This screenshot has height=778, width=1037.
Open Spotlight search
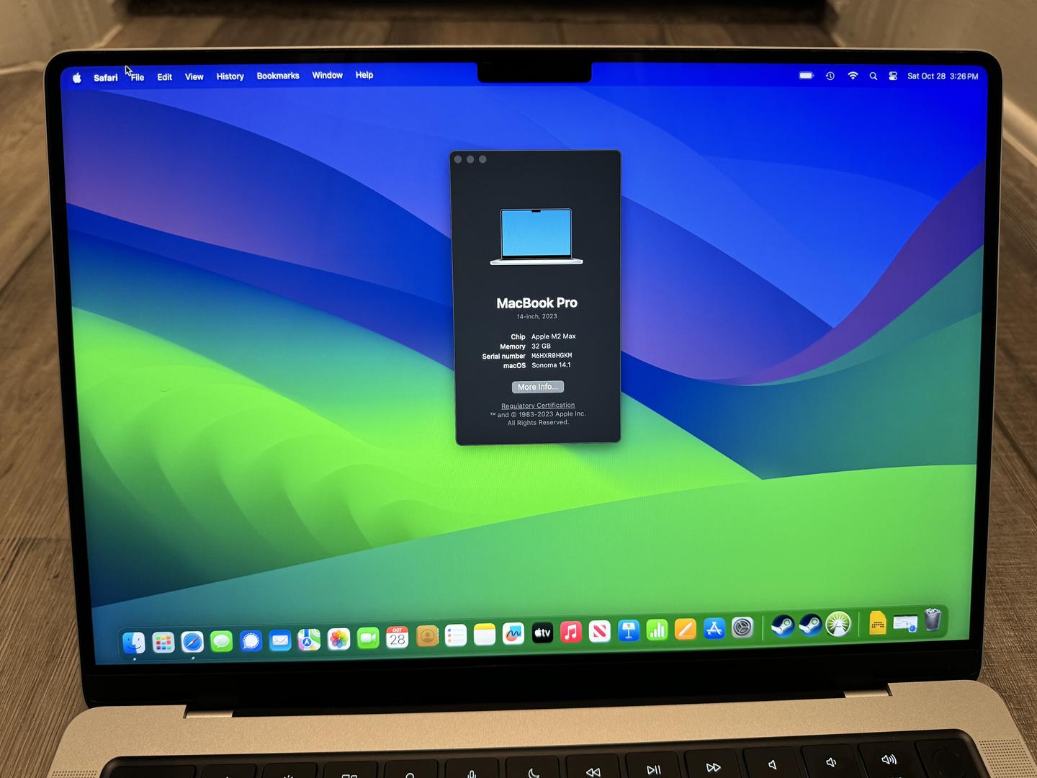(873, 76)
